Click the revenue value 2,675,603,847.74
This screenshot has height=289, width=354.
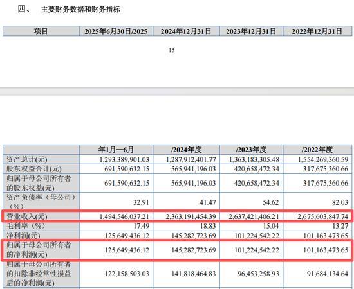pos(323,216)
